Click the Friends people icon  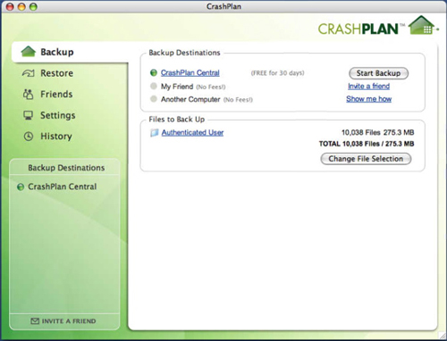29,94
